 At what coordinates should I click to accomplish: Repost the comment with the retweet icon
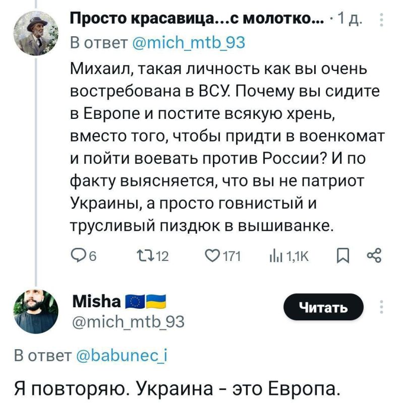tap(143, 257)
